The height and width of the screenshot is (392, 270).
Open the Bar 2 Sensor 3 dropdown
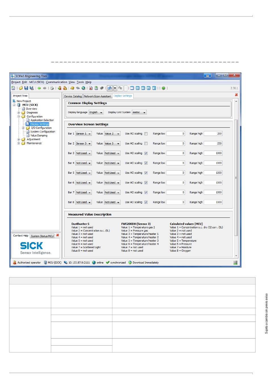point(83,144)
